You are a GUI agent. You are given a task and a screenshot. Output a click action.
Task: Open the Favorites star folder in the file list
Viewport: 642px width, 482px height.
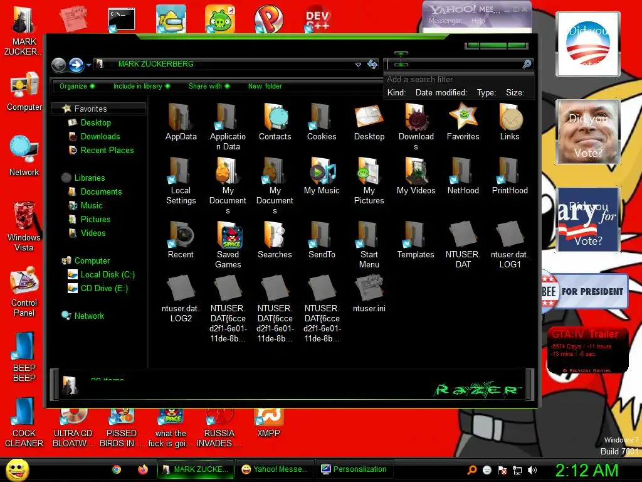(x=463, y=122)
